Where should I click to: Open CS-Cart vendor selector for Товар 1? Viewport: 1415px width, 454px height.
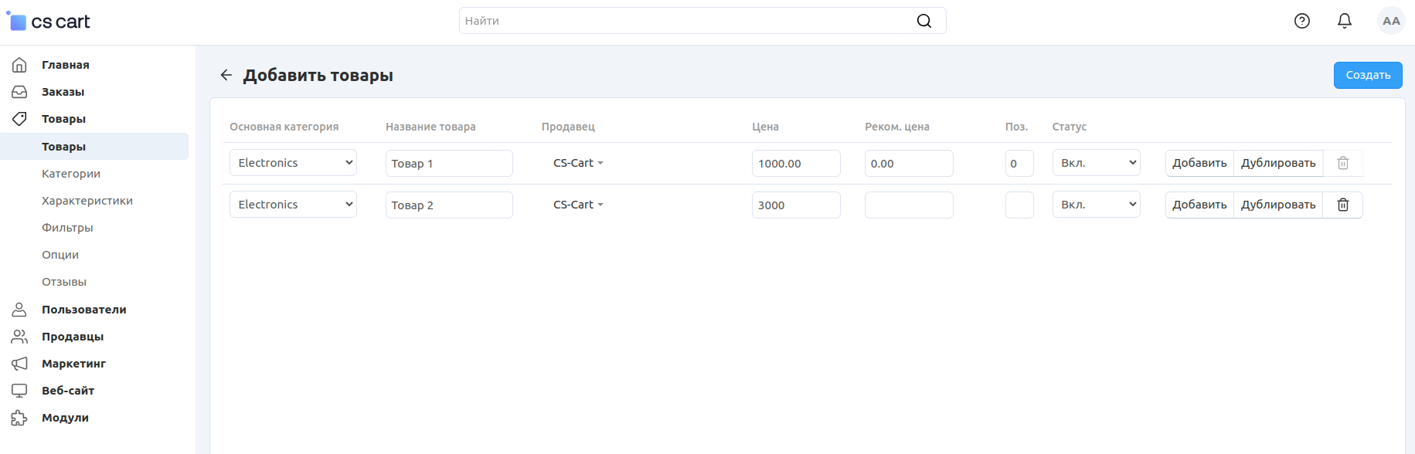(x=577, y=163)
